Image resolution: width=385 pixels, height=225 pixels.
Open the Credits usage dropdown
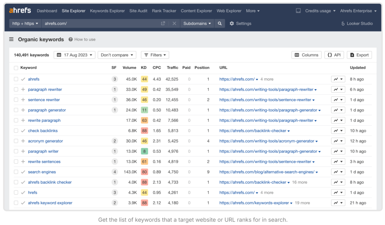(320, 11)
